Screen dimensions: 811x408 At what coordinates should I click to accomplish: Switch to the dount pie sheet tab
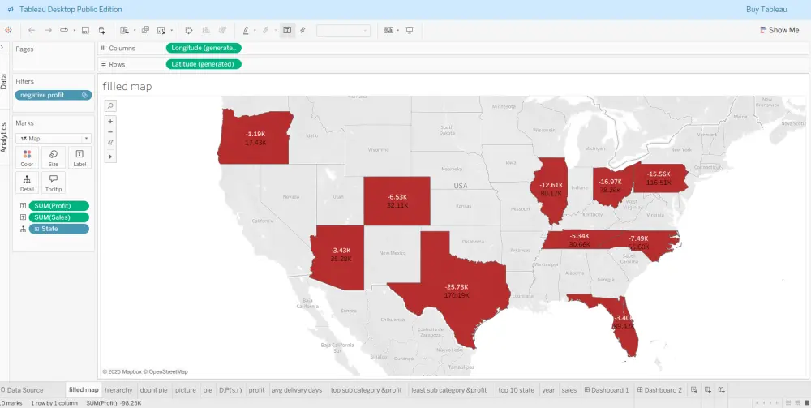(x=153, y=390)
